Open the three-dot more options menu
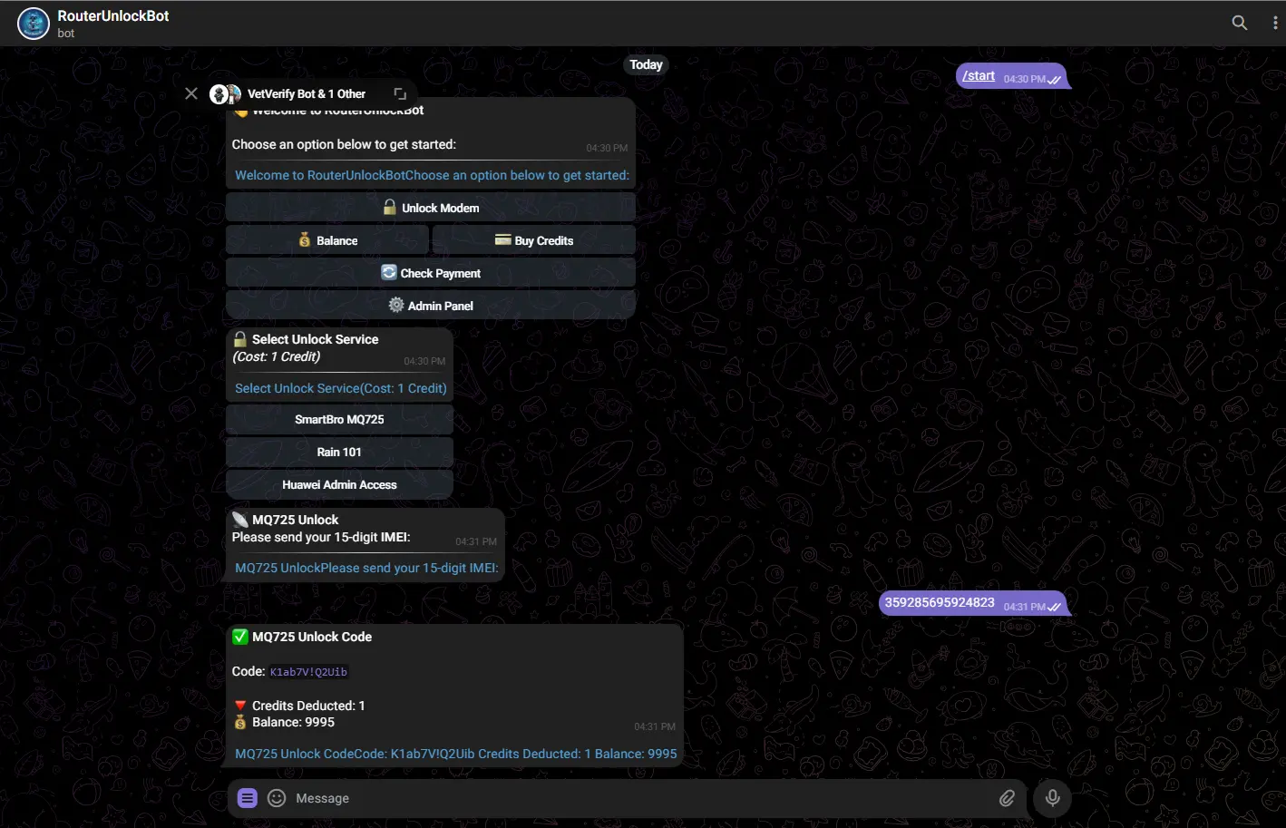 tap(1275, 23)
